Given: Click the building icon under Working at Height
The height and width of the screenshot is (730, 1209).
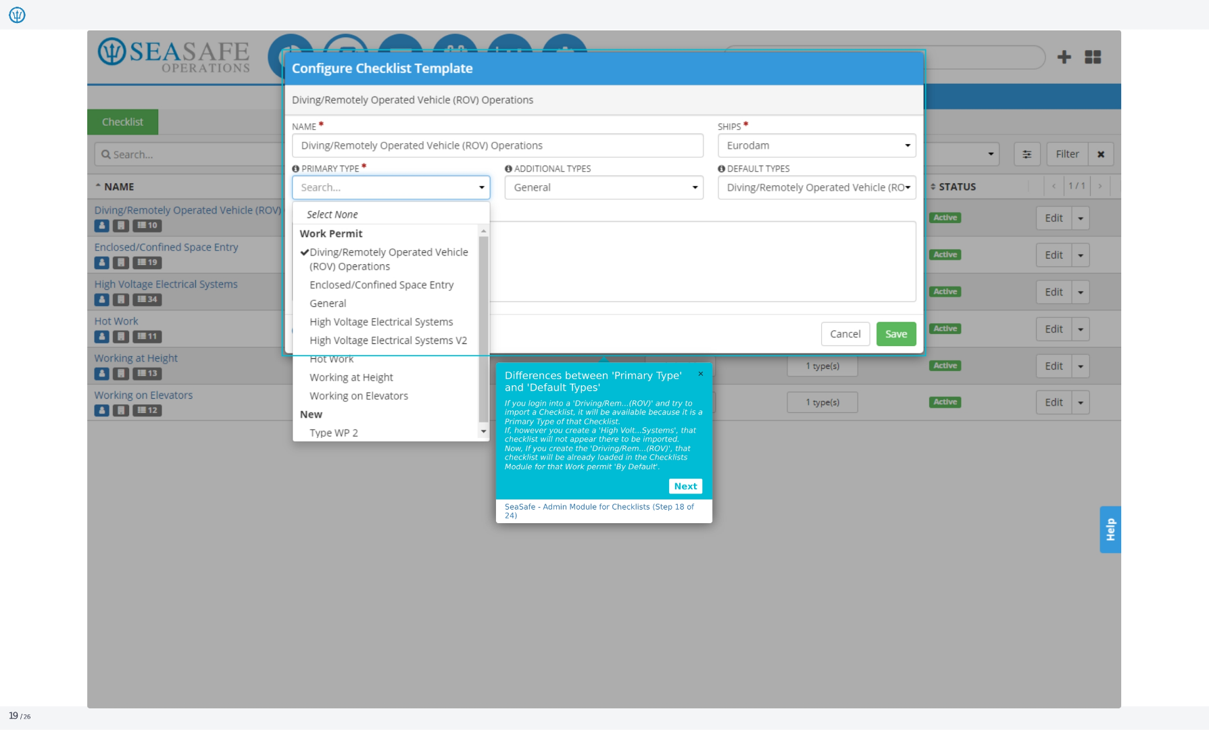Looking at the screenshot, I should click(x=120, y=374).
